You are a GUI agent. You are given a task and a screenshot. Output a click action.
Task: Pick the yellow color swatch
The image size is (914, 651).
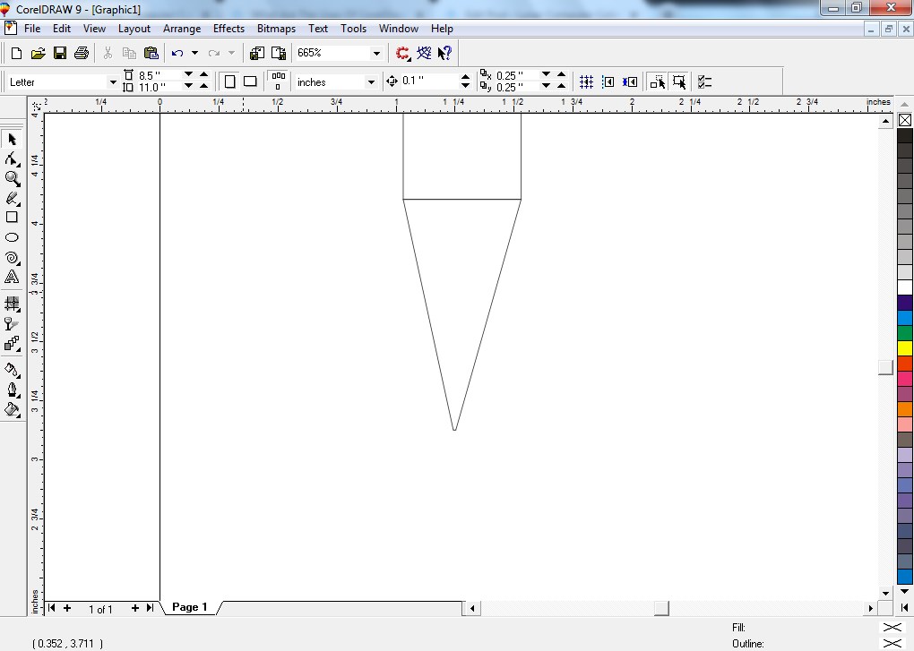[x=905, y=348]
